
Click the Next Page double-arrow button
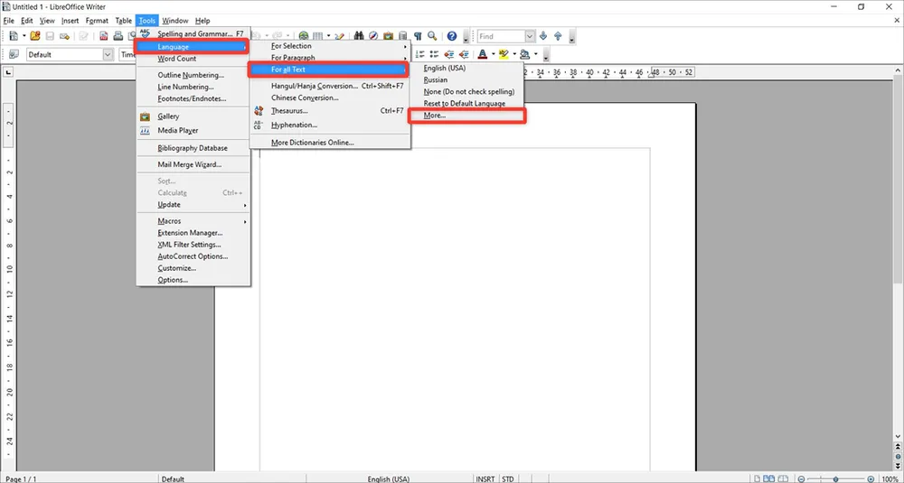click(898, 467)
